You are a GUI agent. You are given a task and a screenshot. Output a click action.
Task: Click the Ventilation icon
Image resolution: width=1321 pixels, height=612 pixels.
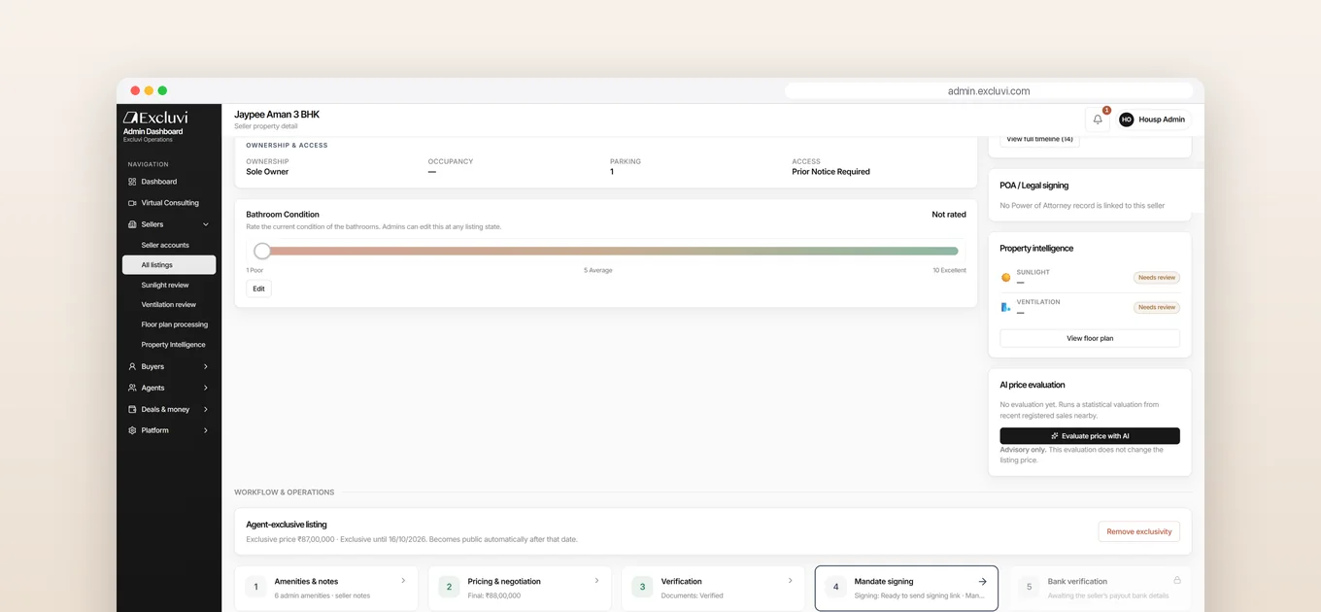click(1005, 307)
